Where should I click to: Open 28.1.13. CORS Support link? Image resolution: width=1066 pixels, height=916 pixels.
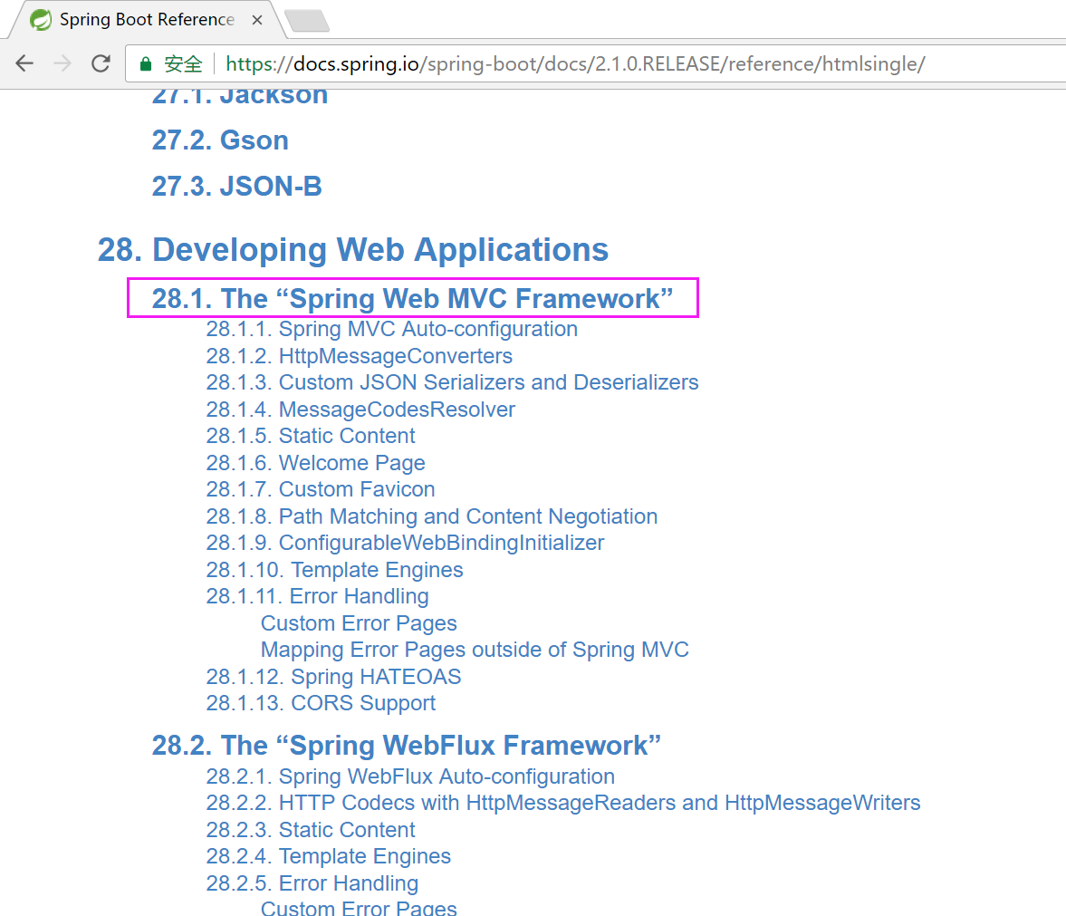pyautogui.click(x=321, y=703)
